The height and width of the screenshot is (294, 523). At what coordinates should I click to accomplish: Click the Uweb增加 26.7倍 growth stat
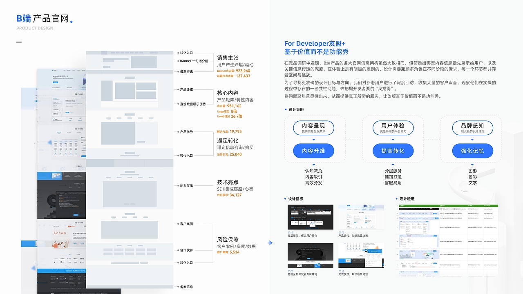(230, 117)
